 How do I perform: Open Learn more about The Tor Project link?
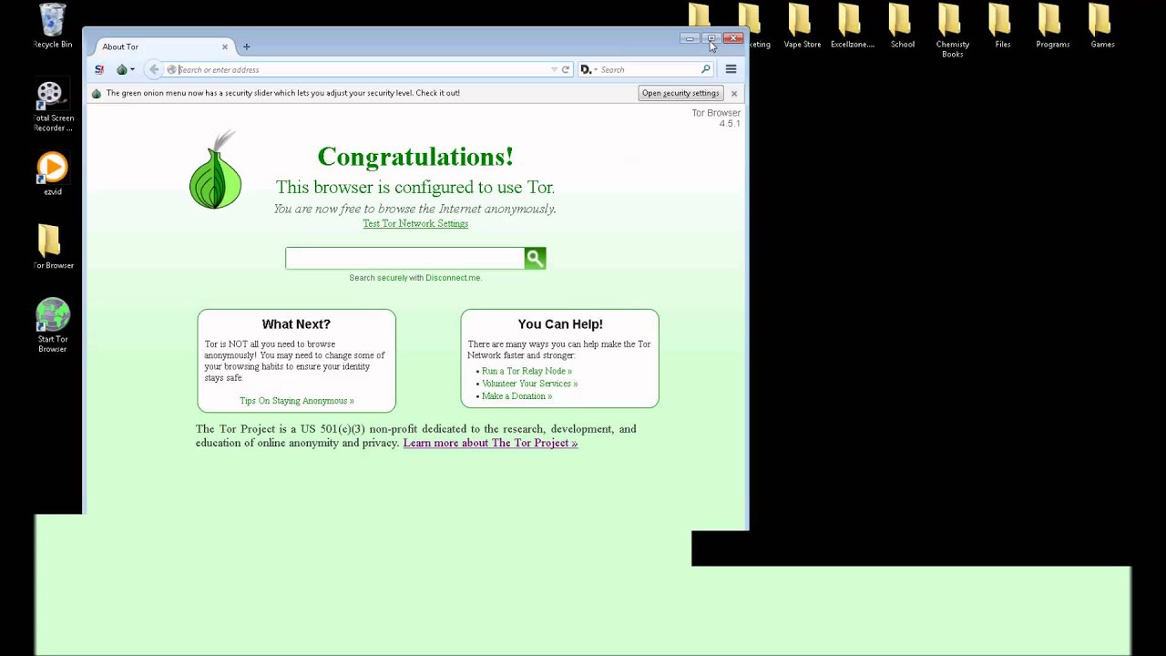tap(490, 443)
